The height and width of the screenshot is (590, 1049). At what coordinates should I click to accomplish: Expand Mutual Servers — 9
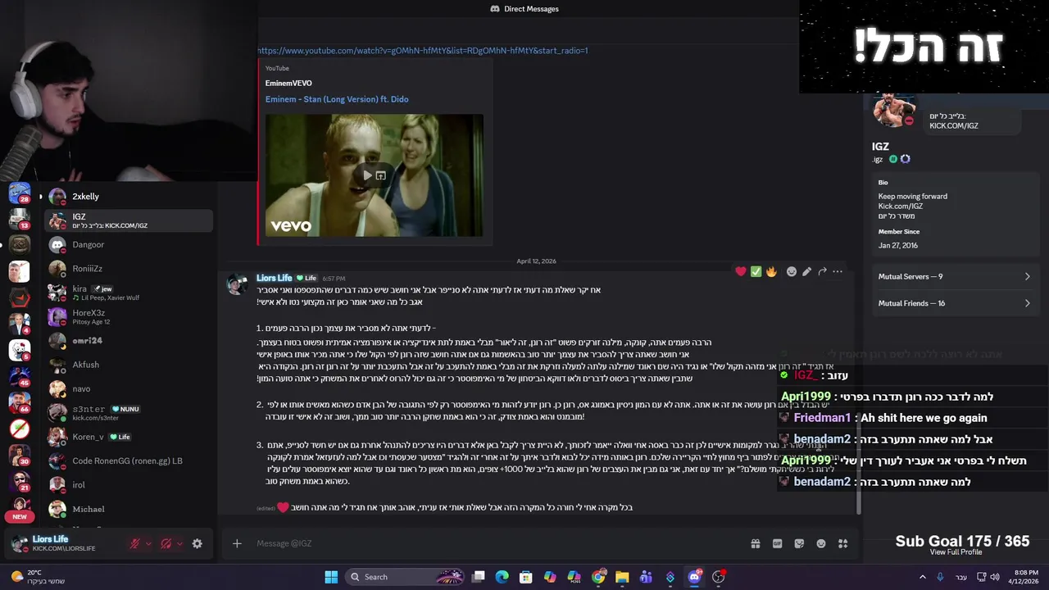954,276
